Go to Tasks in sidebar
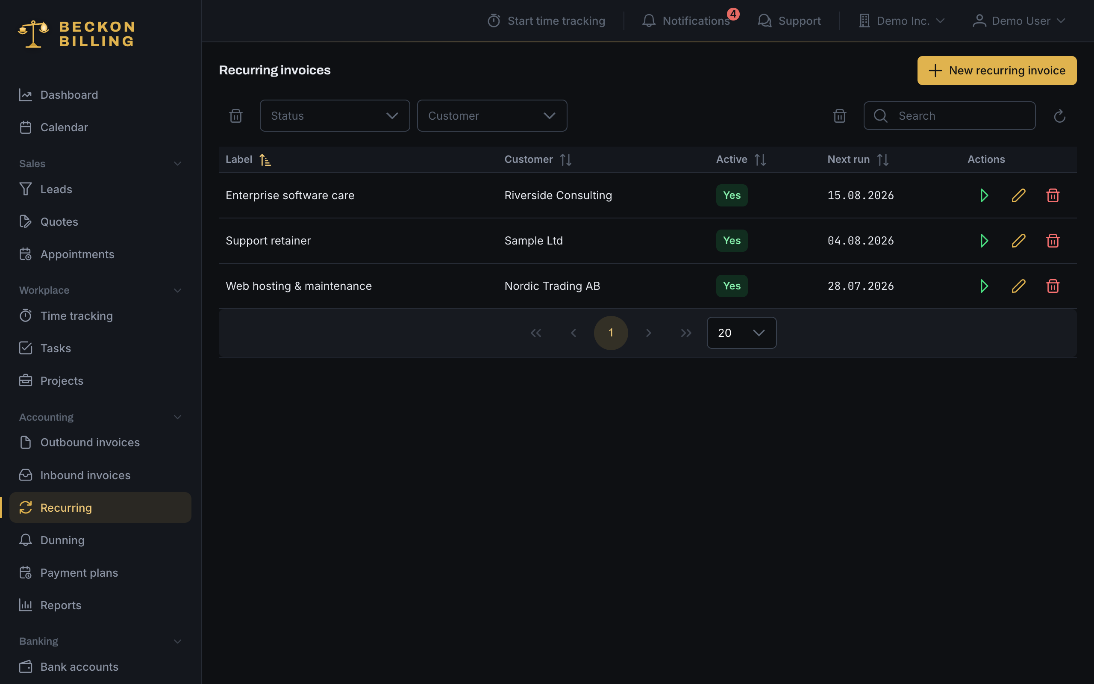Image resolution: width=1094 pixels, height=684 pixels. (100, 348)
